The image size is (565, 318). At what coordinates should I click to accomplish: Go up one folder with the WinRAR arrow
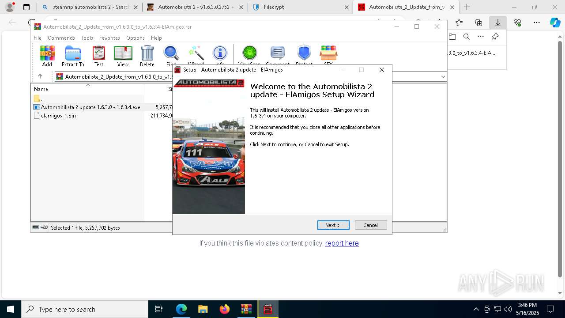(x=40, y=76)
